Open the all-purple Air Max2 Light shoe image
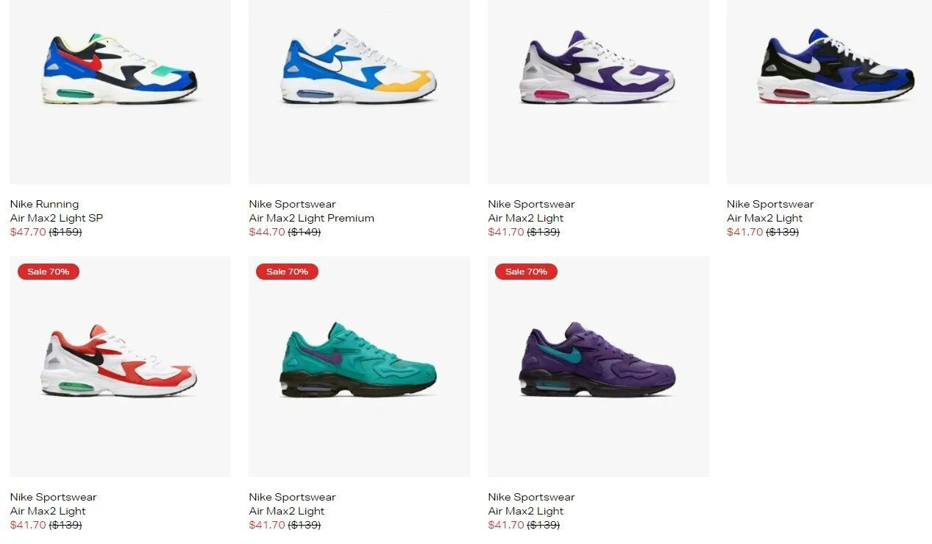The image size is (932, 544). pyautogui.click(x=598, y=367)
